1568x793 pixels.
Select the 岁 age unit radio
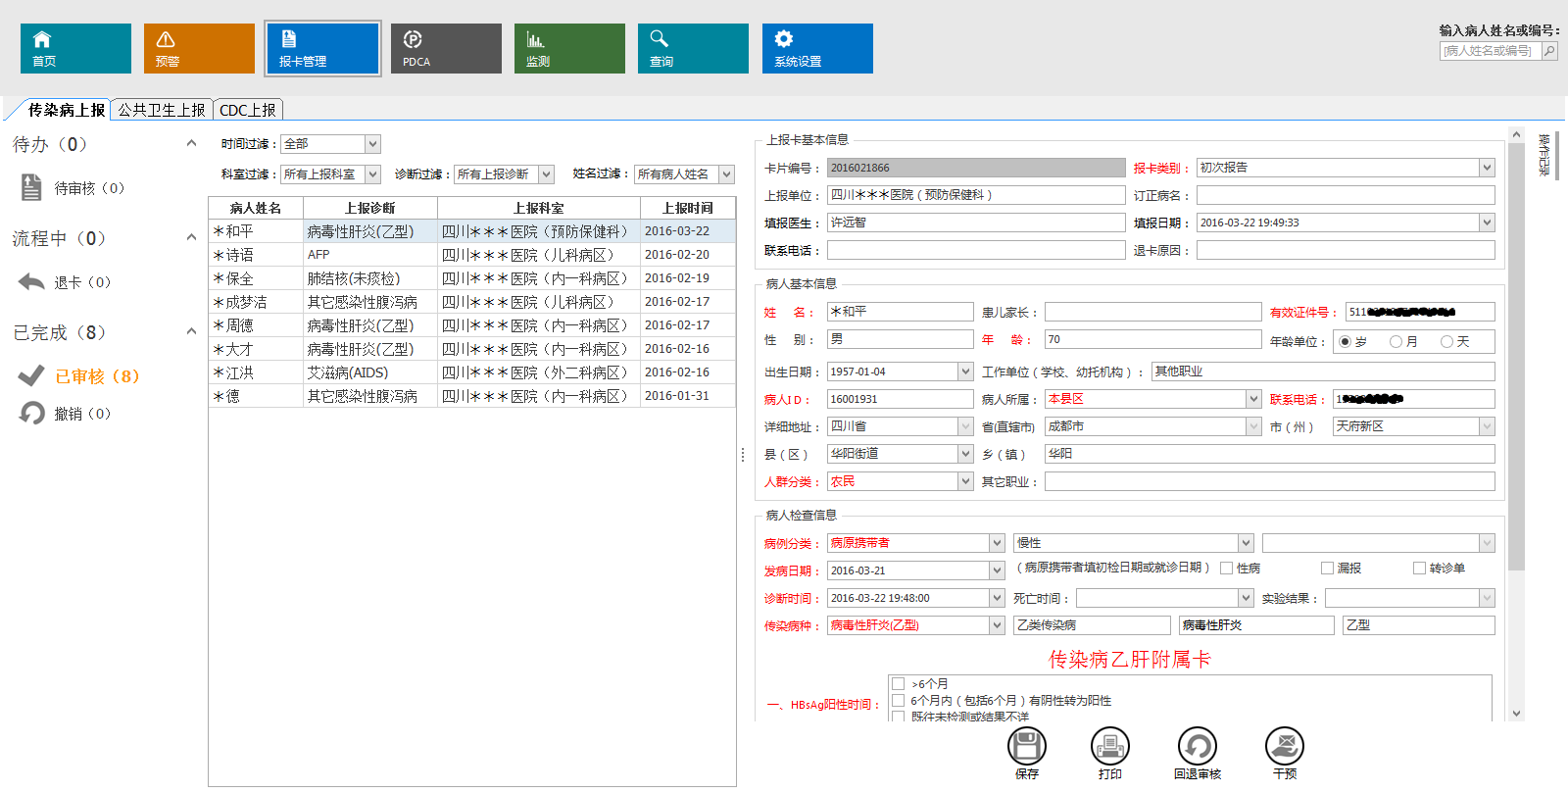pos(1346,341)
